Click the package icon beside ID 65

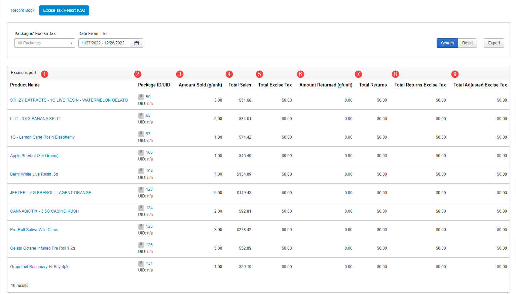click(x=141, y=115)
